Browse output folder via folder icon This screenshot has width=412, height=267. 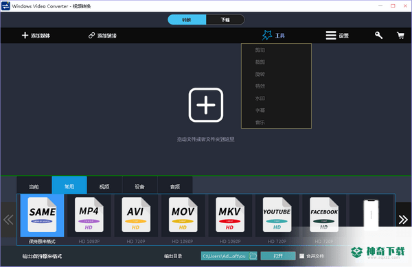pyautogui.click(x=253, y=256)
